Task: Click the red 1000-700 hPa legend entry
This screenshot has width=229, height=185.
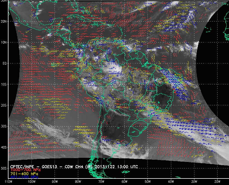Action: pyautogui.click(x=25, y=170)
